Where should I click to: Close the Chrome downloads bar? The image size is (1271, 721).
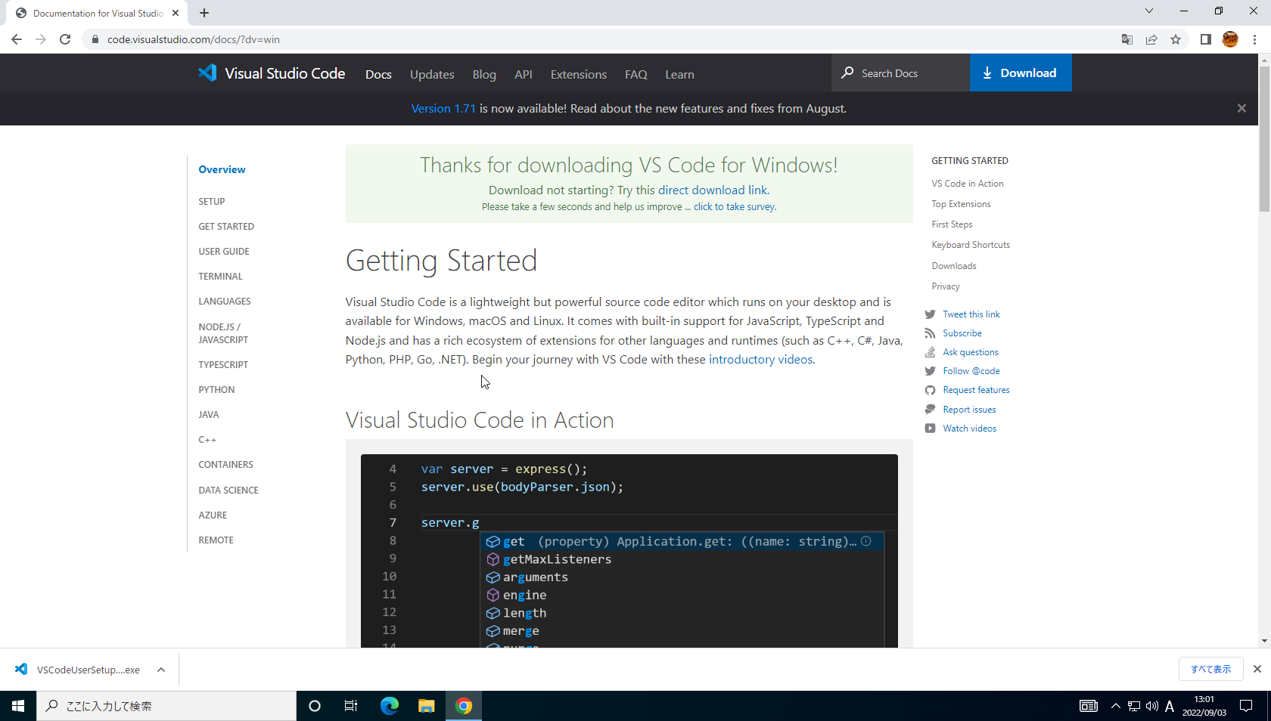[x=1257, y=669]
